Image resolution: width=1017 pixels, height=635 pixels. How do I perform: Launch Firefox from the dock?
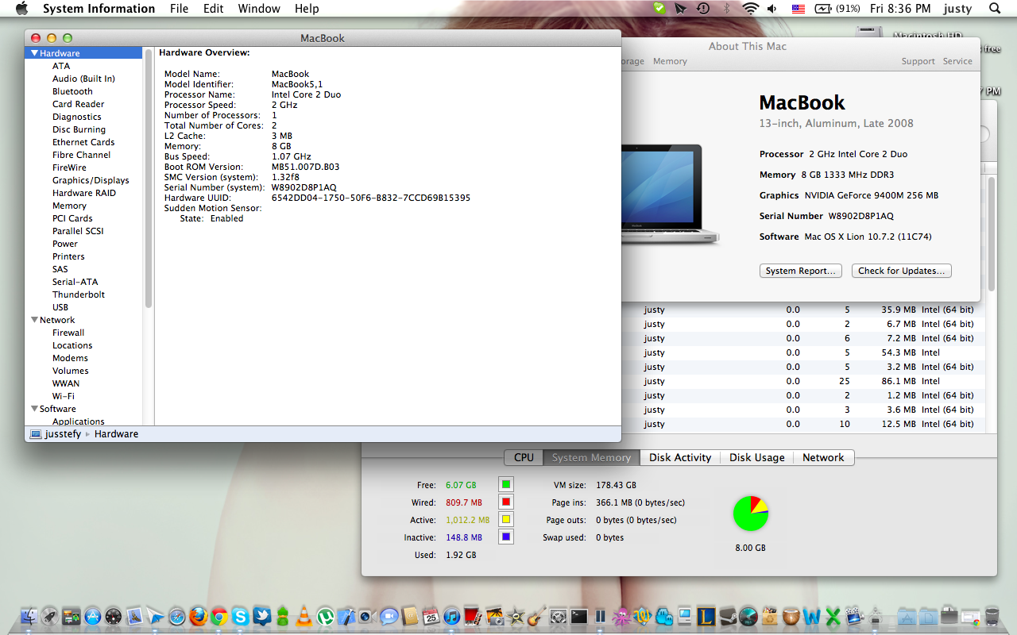[199, 616]
